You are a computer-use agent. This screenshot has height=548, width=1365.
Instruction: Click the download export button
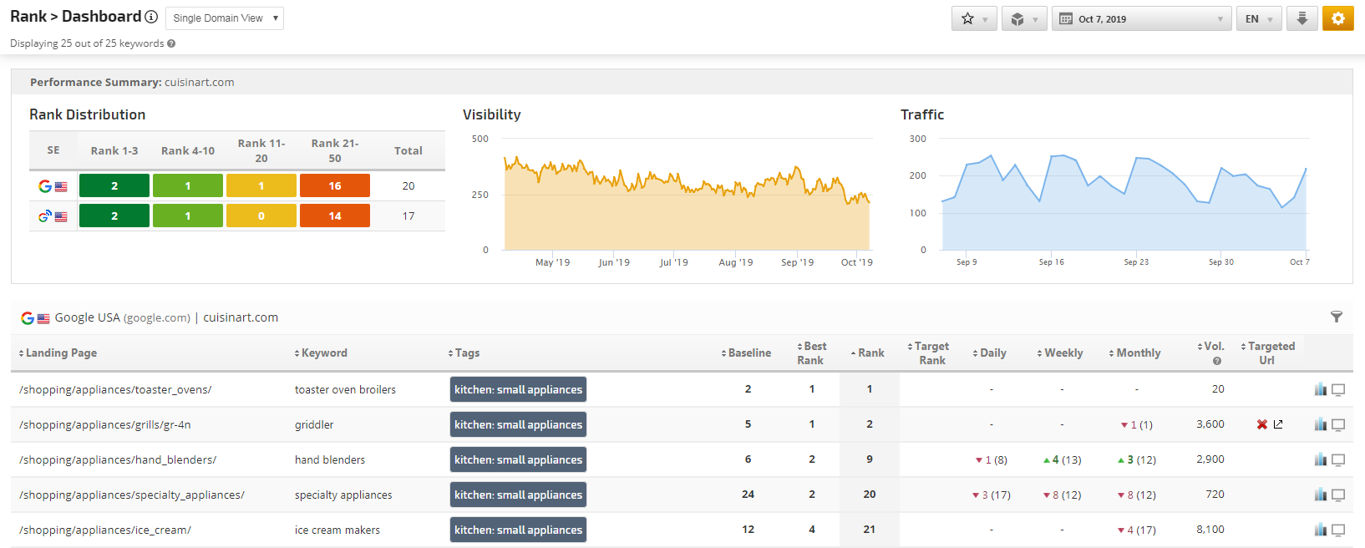click(1302, 18)
